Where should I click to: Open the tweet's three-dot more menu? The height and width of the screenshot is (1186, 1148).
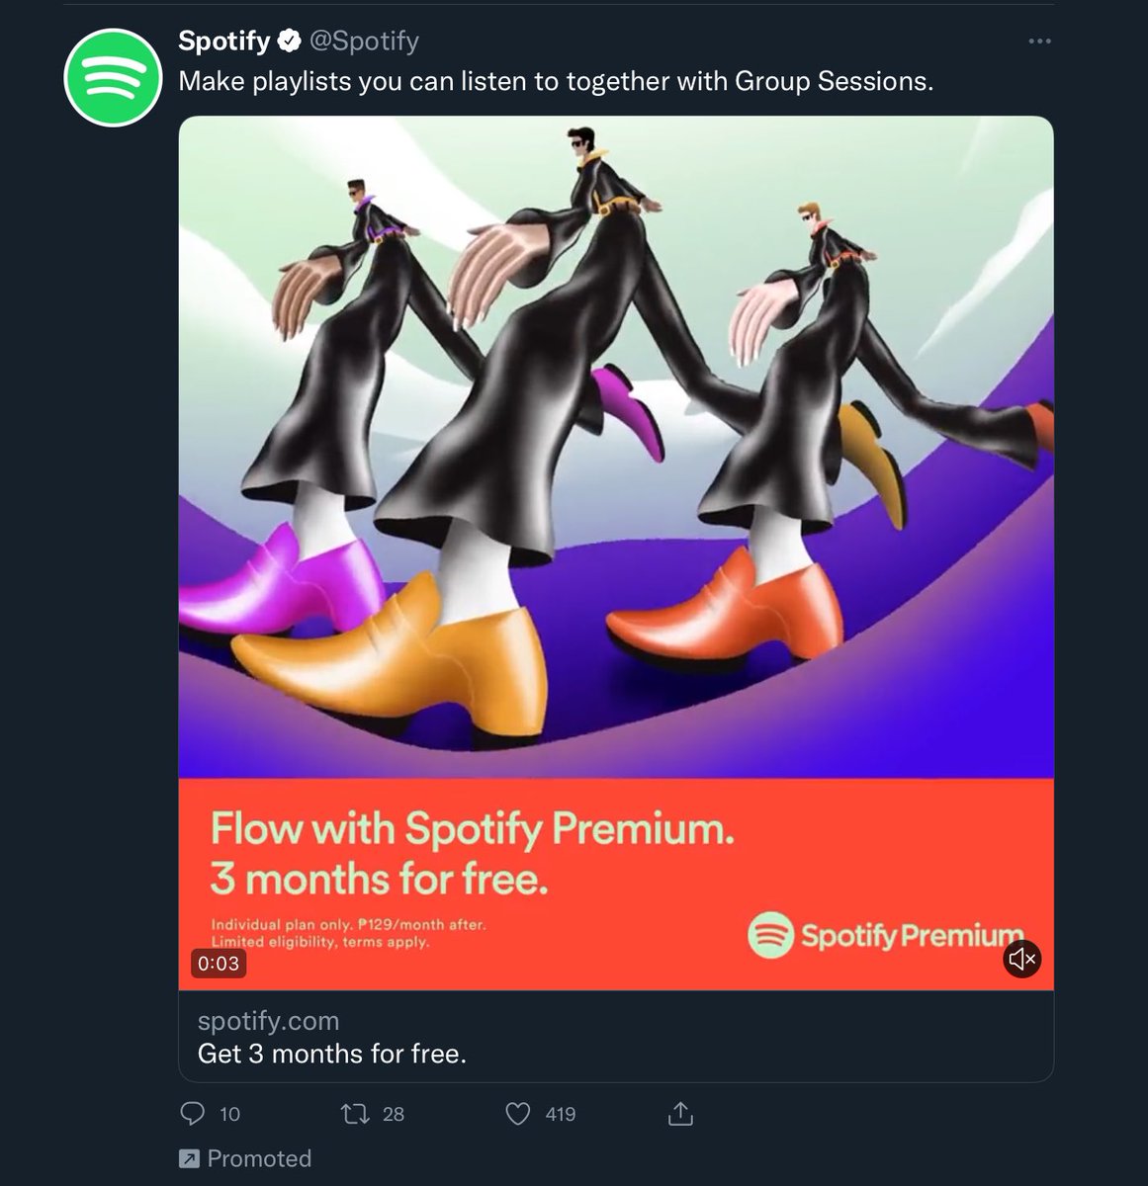[1039, 42]
